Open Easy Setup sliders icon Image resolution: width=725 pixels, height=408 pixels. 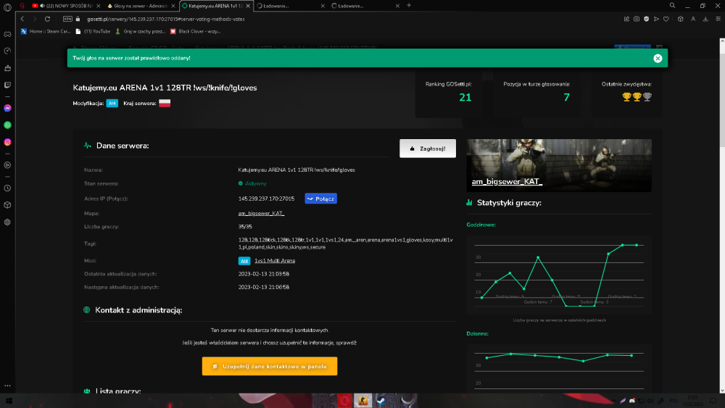(x=718, y=19)
